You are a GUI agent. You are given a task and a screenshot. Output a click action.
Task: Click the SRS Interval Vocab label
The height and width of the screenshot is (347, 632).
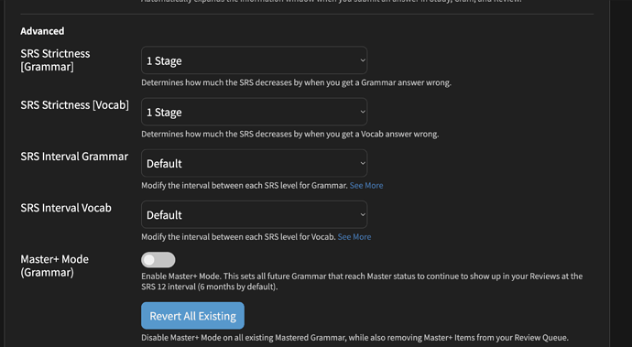pos(66,208)
